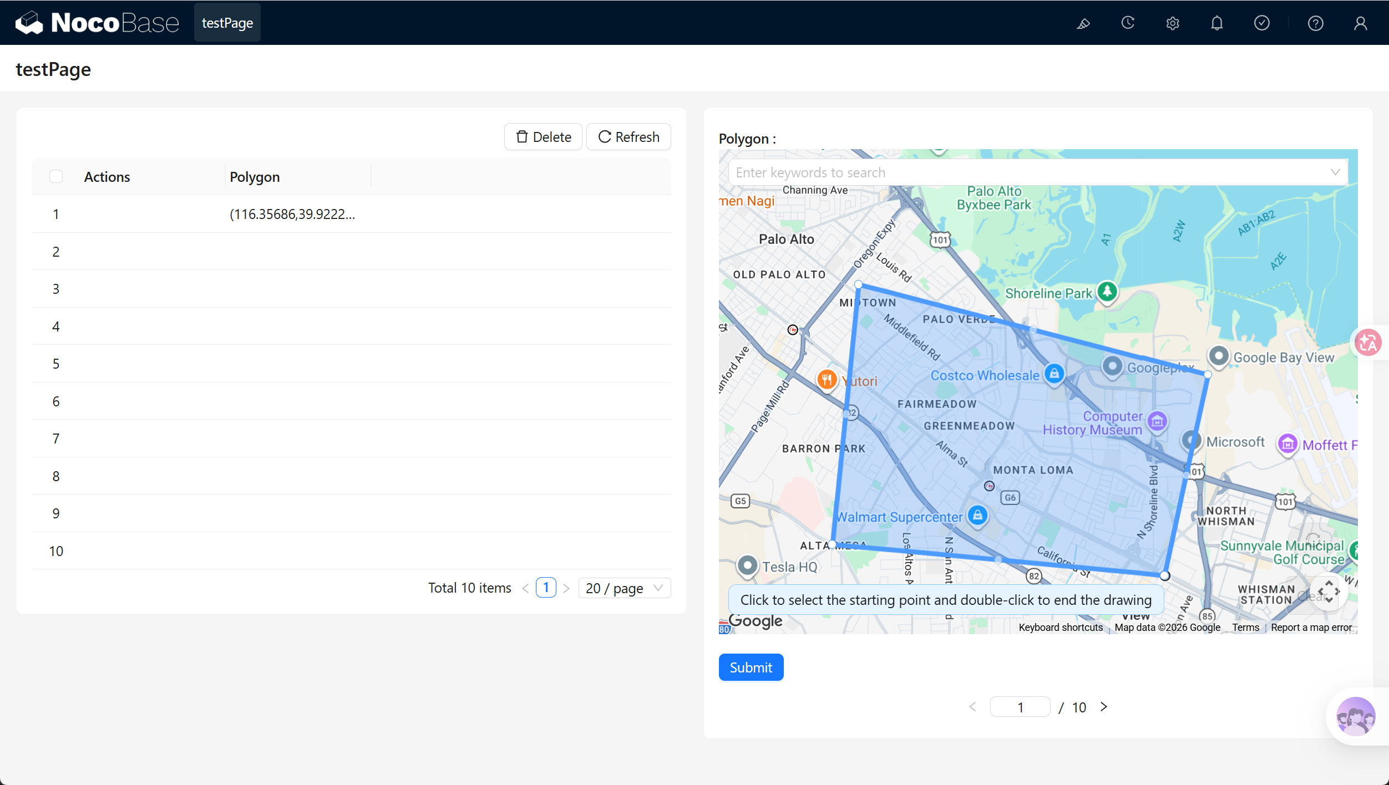Open the notifications bell

coord(1217,23)
